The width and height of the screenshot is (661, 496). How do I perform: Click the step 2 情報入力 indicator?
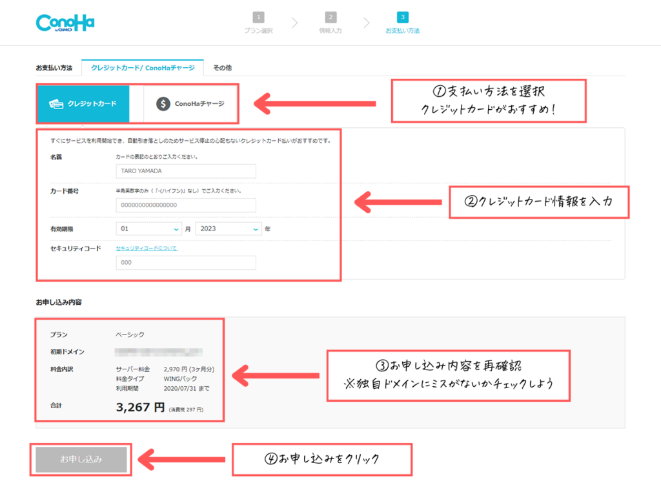coord(330,23)
